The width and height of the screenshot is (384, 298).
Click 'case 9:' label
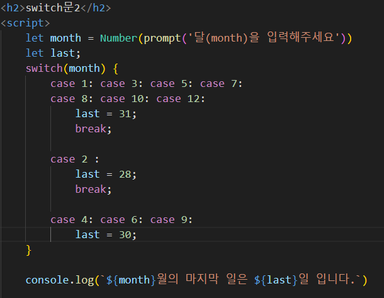tap(171, 220)
